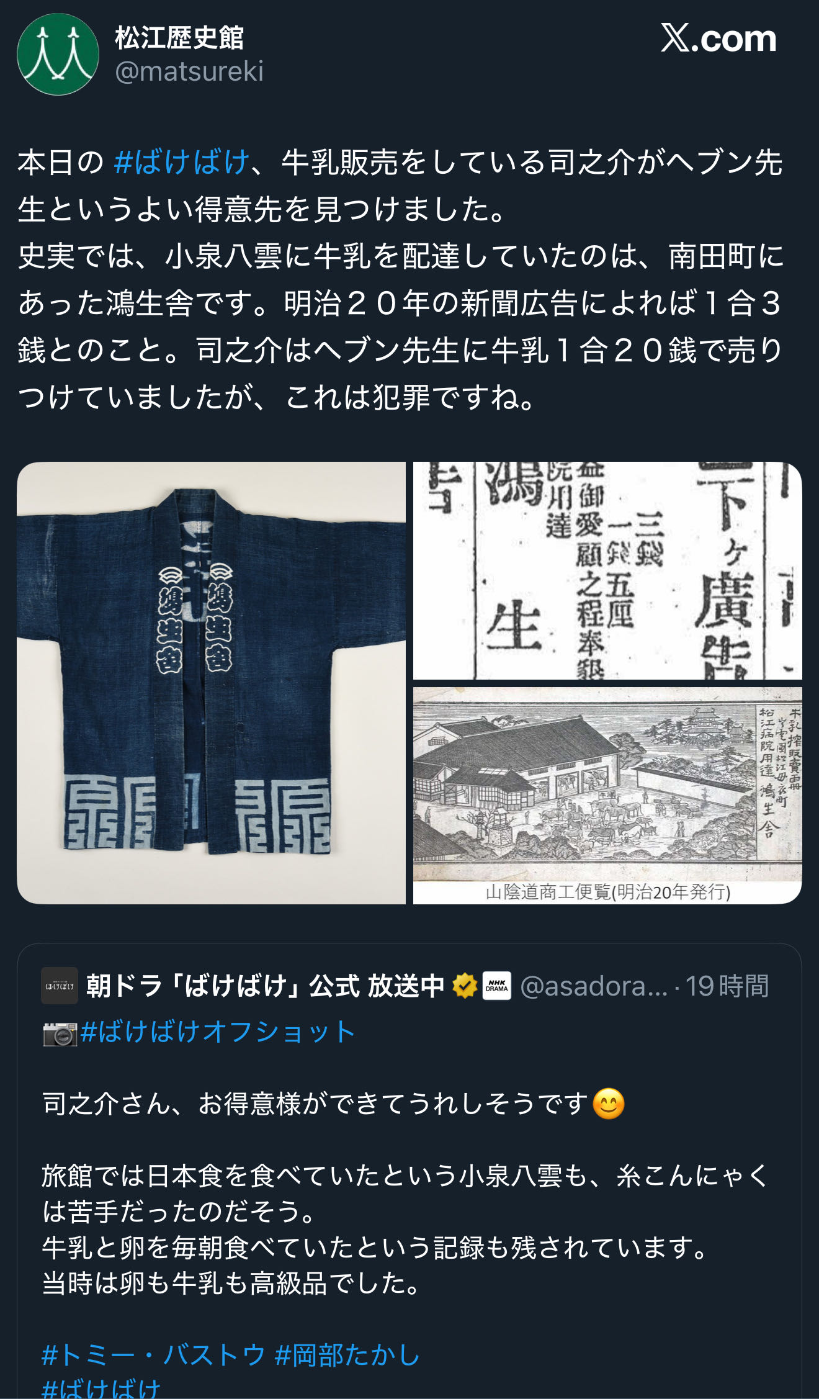Open the #岡部たかし hashtag

(347, 1355)
